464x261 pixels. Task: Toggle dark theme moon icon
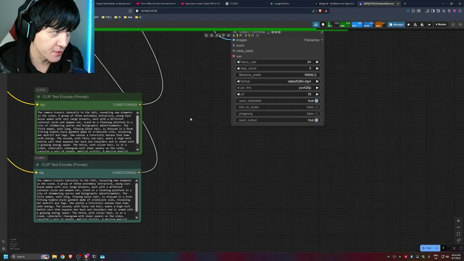point(4,241)
